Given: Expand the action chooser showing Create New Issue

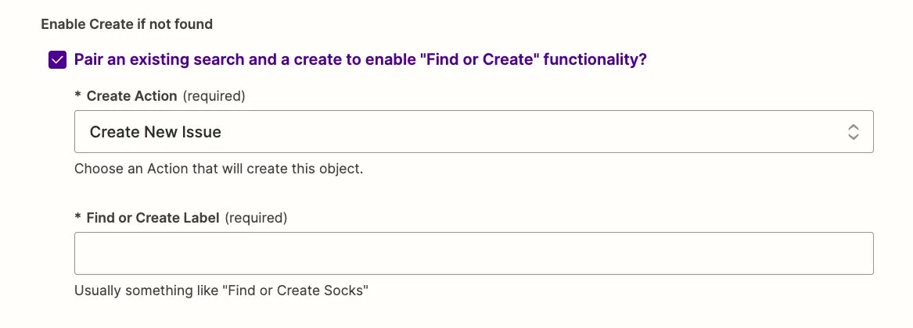Looking at the screenshot, I should (474, 131).
